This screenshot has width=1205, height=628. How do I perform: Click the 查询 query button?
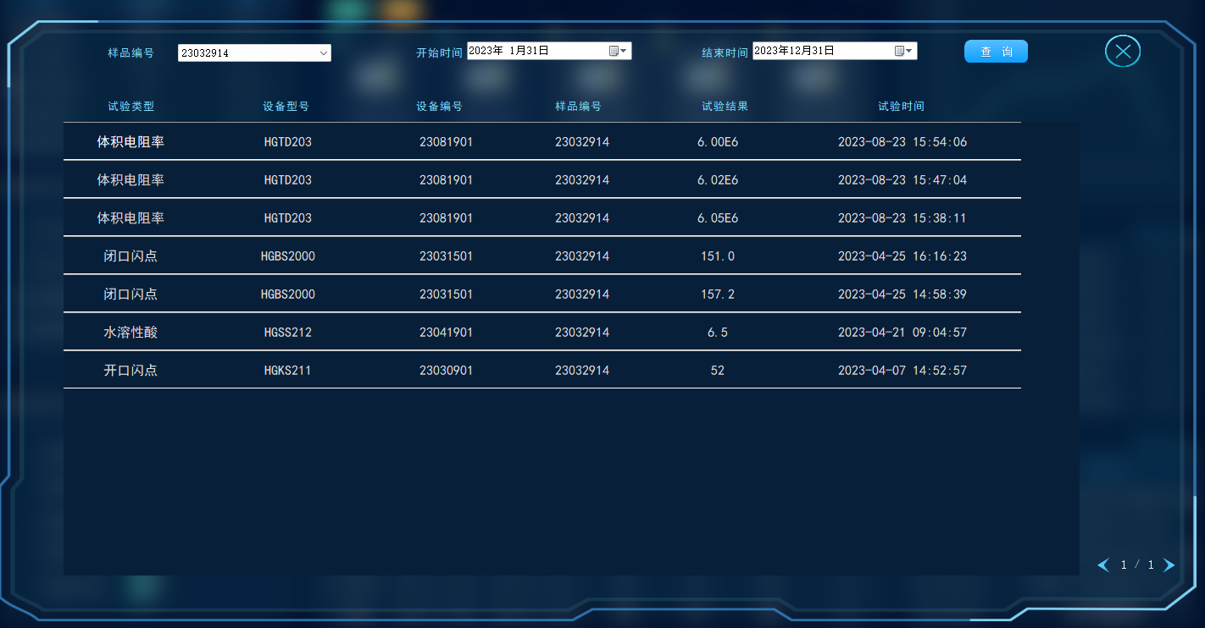coord(996,52)
